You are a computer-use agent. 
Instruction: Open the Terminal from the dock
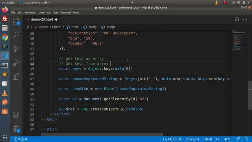pyautogui.click(x=5, y=65)
